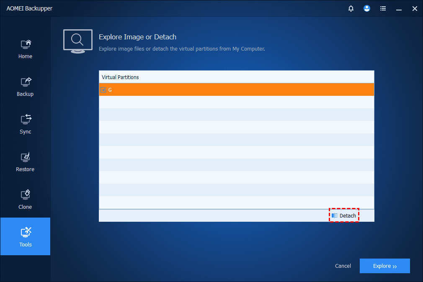Select the orange G partition row
The width and height of the screenshot is (423, 282).
[236, 90]
